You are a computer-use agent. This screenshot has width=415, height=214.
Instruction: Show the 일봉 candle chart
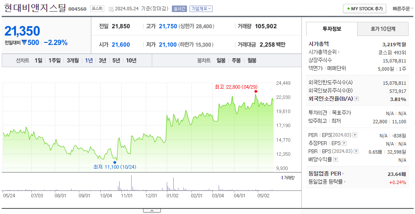click(221, 60)
